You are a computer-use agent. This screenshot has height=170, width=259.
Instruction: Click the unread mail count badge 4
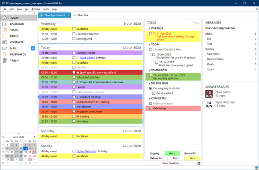pos(33,48)
